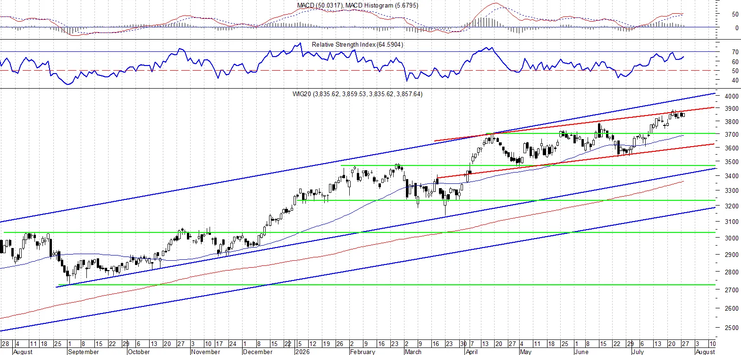Click the 2500 price level on the right scale
Image resolution: width=741 pixels, height=355 pixels.
tap(732, 328)
